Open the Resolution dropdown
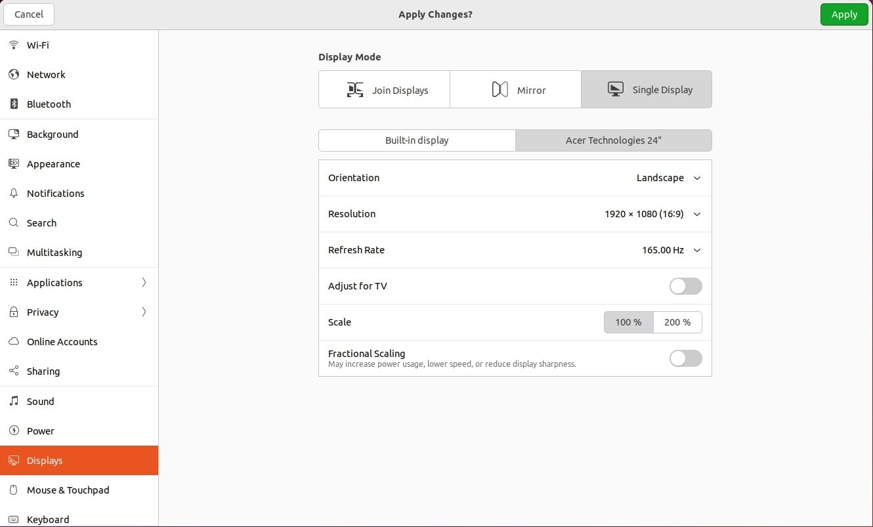The width and height of the screenshot is (873, 527). [652, 214]
